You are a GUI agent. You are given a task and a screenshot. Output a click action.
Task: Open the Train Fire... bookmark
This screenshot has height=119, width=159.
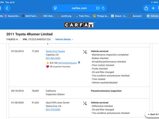(83, 16)
